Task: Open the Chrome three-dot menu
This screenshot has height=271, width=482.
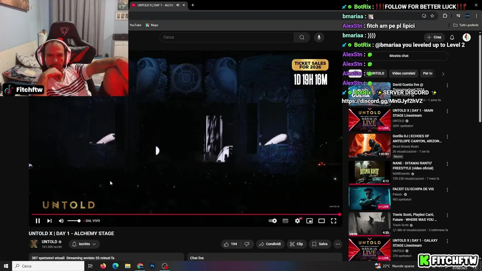Action: (x=477, y=16)
